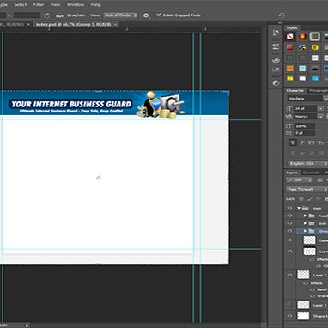Open the crop options gear icon
328x328 pixels.
tap(146, 15)
